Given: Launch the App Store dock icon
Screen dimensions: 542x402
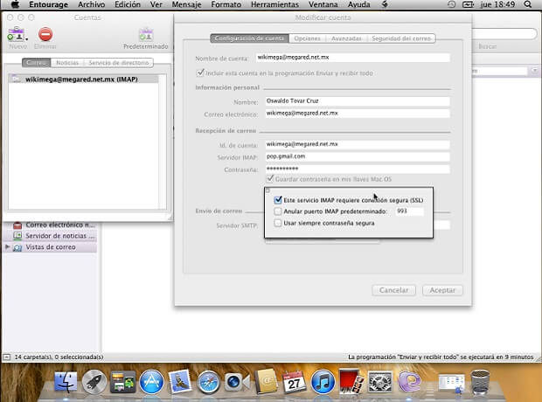Looking at the screenshot, I should [x=151, y=382].
